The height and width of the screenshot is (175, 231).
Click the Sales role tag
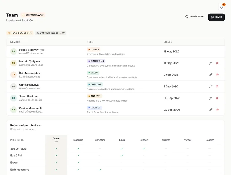93,73
